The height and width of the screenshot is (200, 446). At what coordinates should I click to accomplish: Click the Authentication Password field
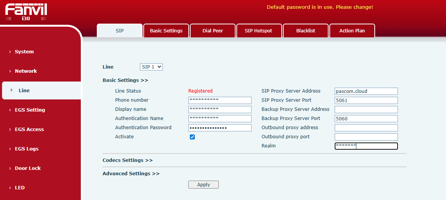tap(220, 128)
